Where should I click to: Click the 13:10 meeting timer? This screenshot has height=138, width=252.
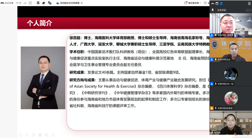(x=18, y=3)
